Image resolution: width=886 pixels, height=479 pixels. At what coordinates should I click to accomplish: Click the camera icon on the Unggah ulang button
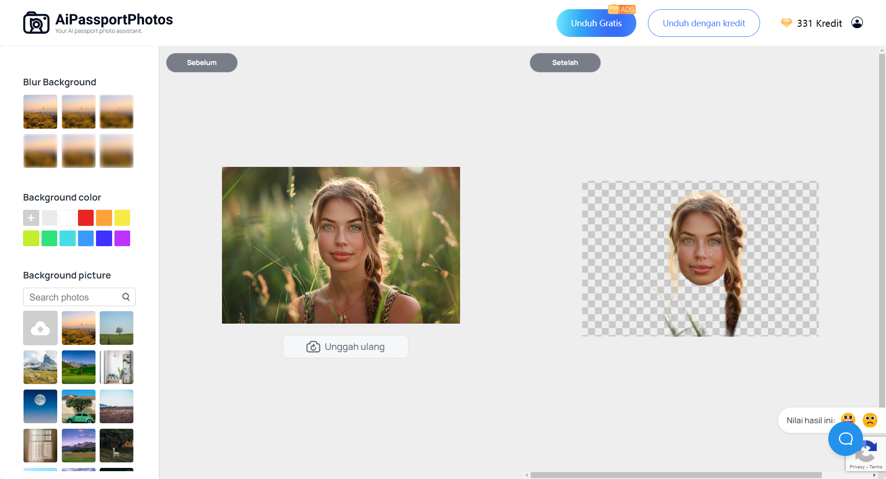coord(313,347)
